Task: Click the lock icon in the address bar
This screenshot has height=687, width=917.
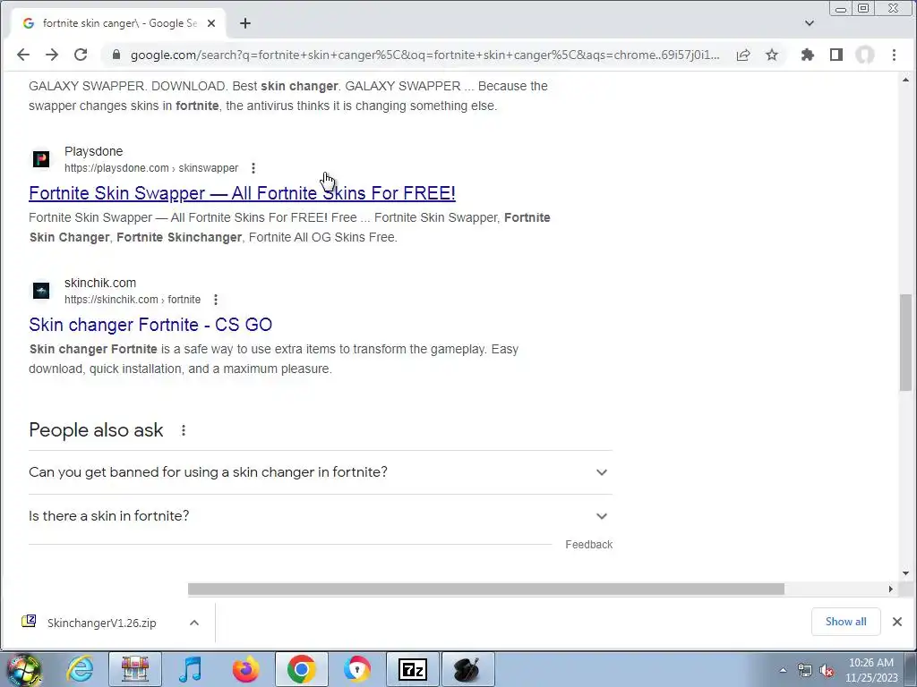Action: pyautogui.click(x=116, y=55)
